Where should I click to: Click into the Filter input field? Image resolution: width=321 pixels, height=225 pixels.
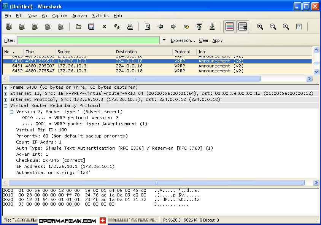(x=89, y=40)
